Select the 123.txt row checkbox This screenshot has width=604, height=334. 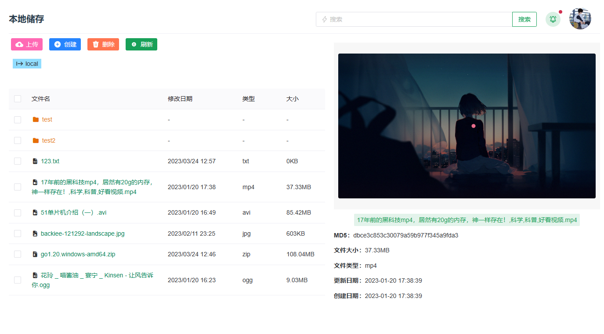18,161
